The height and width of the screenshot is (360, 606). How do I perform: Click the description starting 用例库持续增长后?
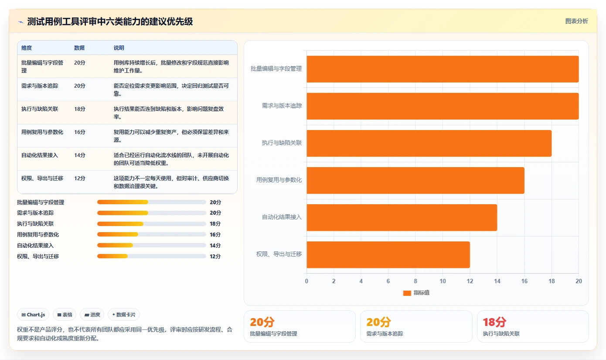coord(171,66)
